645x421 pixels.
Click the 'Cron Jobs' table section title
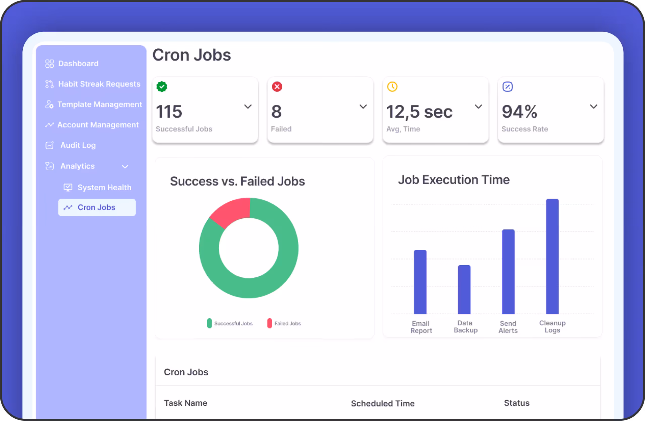tap(186, 372)
